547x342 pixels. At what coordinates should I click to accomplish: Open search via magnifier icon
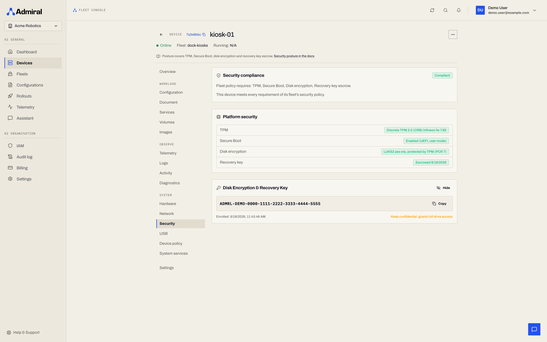[445, 10]
